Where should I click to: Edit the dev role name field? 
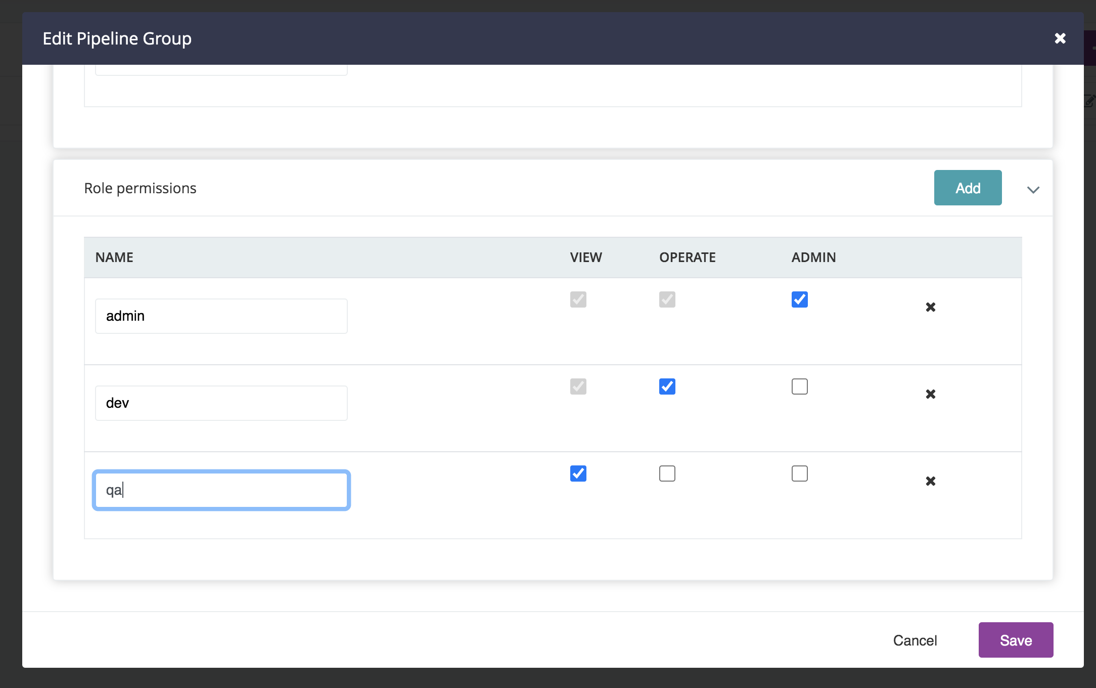click(x=221, y=403)
